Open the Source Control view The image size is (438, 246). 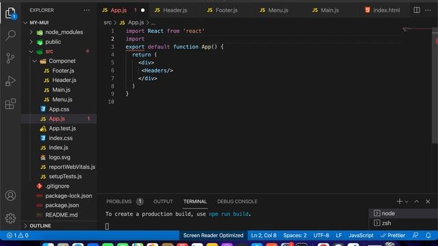(10, 58)
